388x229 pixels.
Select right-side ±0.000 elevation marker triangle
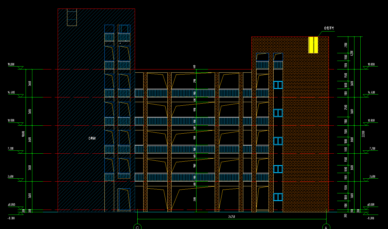[366, 208]
